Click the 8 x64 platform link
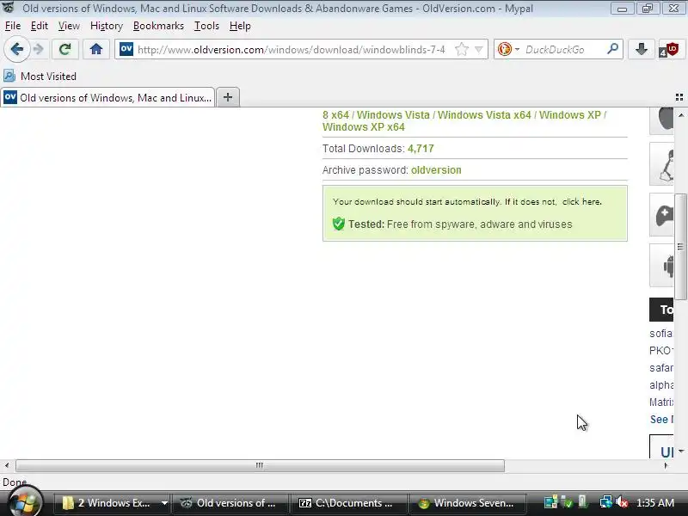Image resolution: width=688 pixels, height=516 pixels. [335, 115]
